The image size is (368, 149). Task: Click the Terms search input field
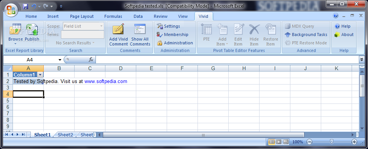pos(82,35)
